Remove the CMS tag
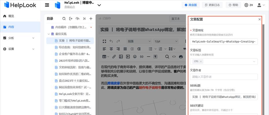269x115 pixels. click(201, 62)
